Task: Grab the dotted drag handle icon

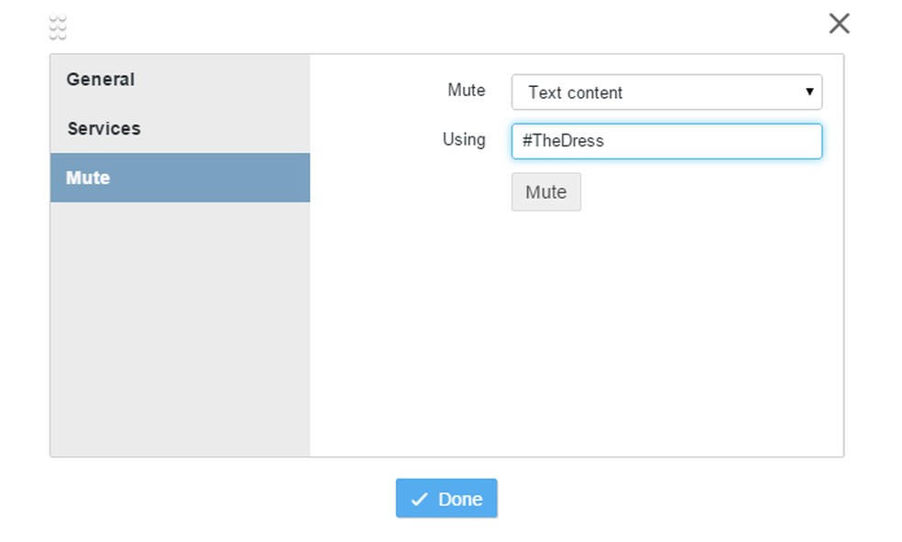Action: click(x=58, y=28)
